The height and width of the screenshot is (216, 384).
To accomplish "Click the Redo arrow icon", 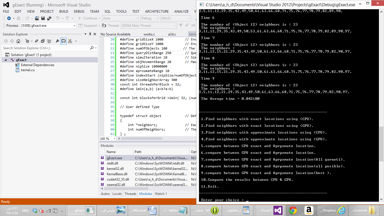I will [67, 18].
